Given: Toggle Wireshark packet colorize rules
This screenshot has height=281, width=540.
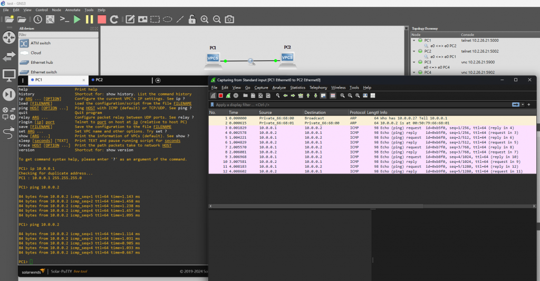Looking at the screenshot, I should tap(333, 96).
